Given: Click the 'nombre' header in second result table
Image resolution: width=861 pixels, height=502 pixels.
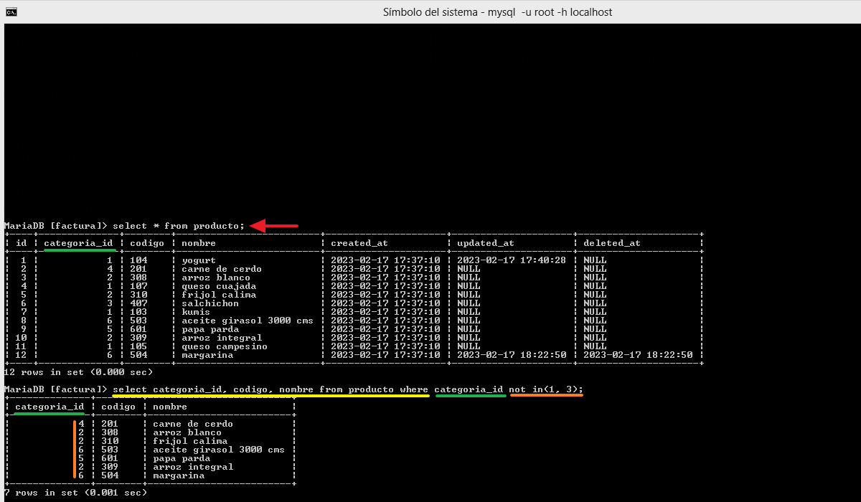Looking at the screenshot, I should (170, 407).
